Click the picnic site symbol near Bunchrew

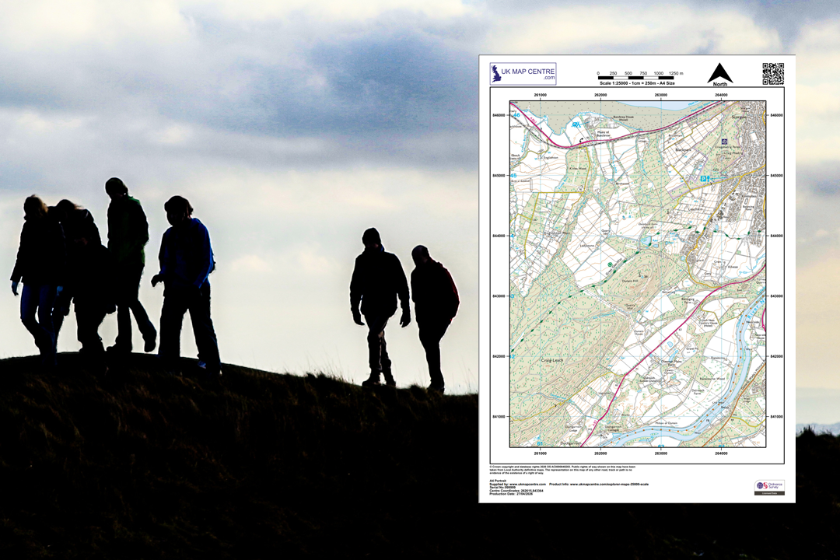tap(576, 124)
